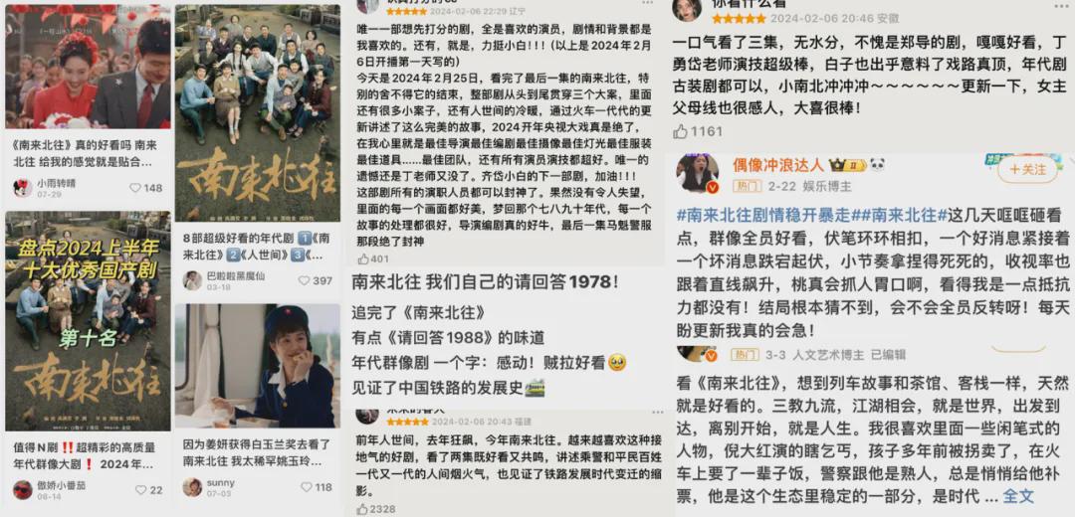This screenshot has width=1075, height=517.
Task: Tap the heart on 傲娇小番茄's post
Action: pyautogui.click(x=140, y=489)
